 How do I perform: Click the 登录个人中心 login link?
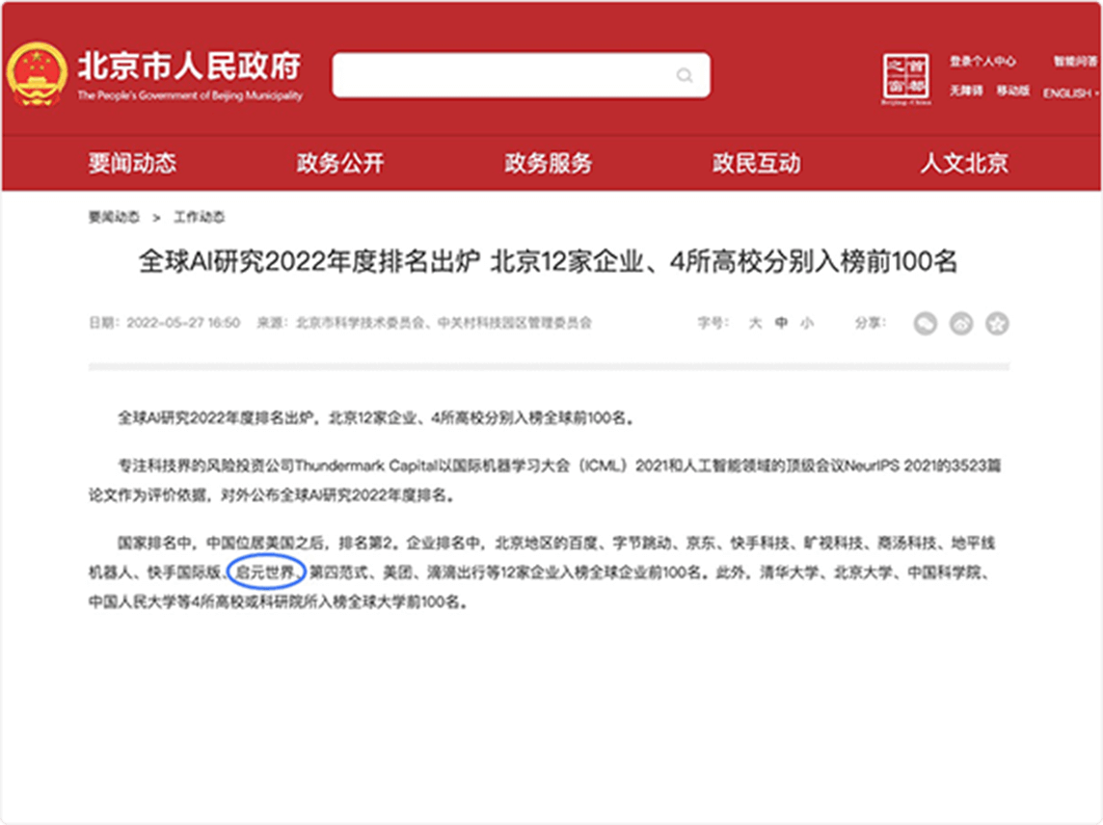point(982,61)
